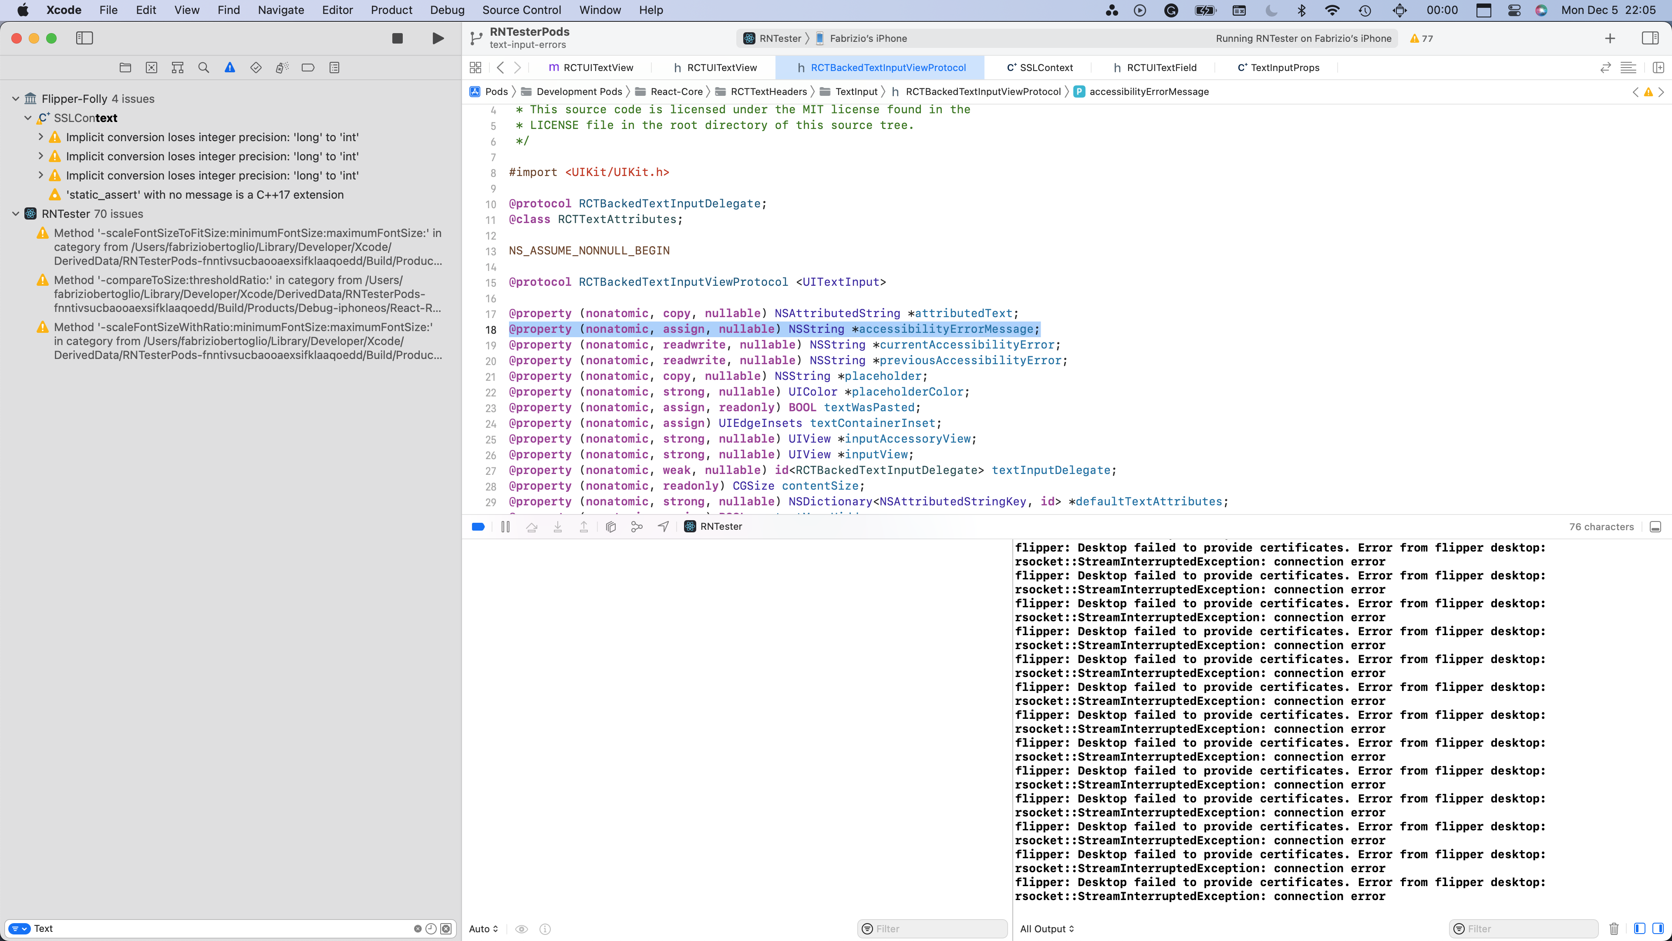Open the memory graph debugger
This screenshot has width=1672, height=941.
pos(637,527)
